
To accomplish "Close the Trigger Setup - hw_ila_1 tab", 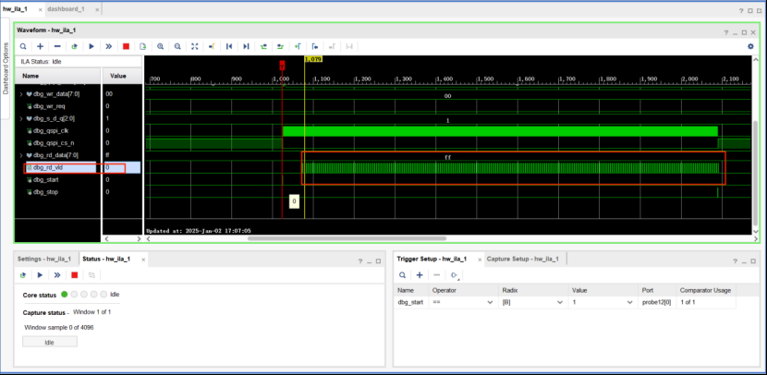I will (480, 260).
